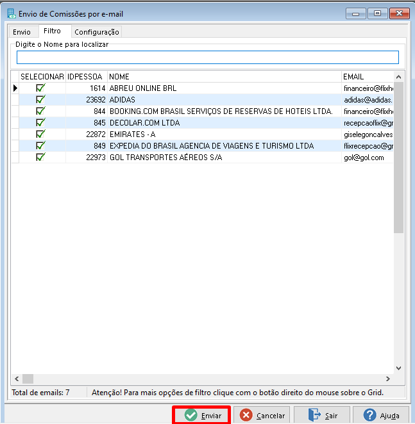Click ID cell 1614
Screen dimensions: 415x424
[x=87, y=88]
